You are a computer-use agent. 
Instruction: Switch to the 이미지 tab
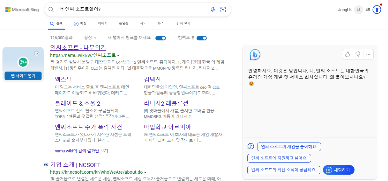[103, 23]
